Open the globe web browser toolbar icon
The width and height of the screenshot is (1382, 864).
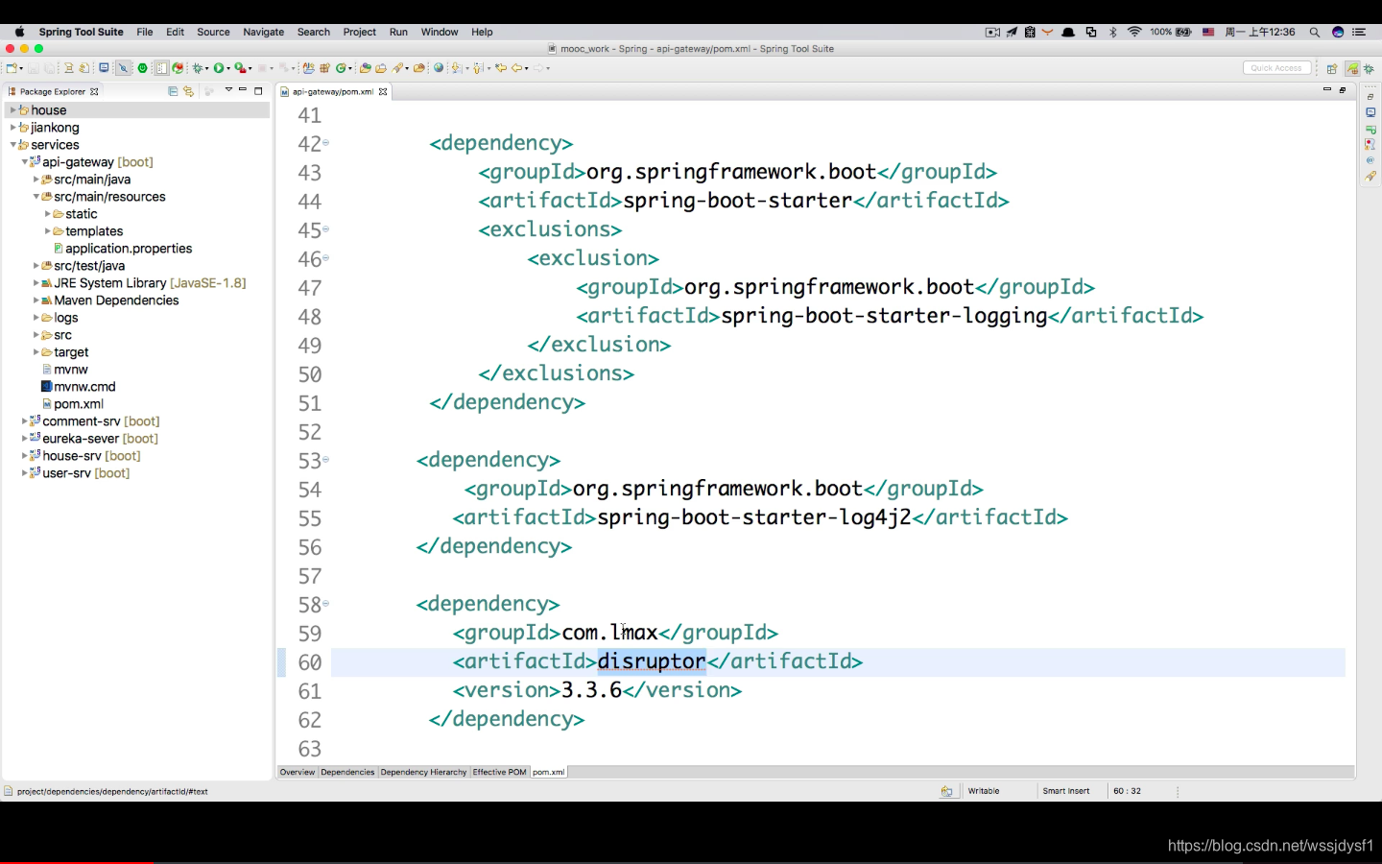coord(439,68)
